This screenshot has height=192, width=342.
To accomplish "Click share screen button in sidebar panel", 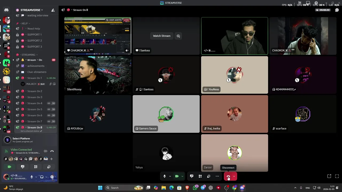I will click(23, 167).
